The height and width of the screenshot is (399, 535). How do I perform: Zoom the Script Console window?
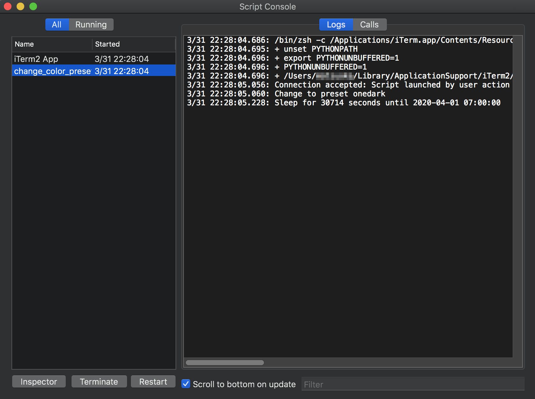coord(33,6)
